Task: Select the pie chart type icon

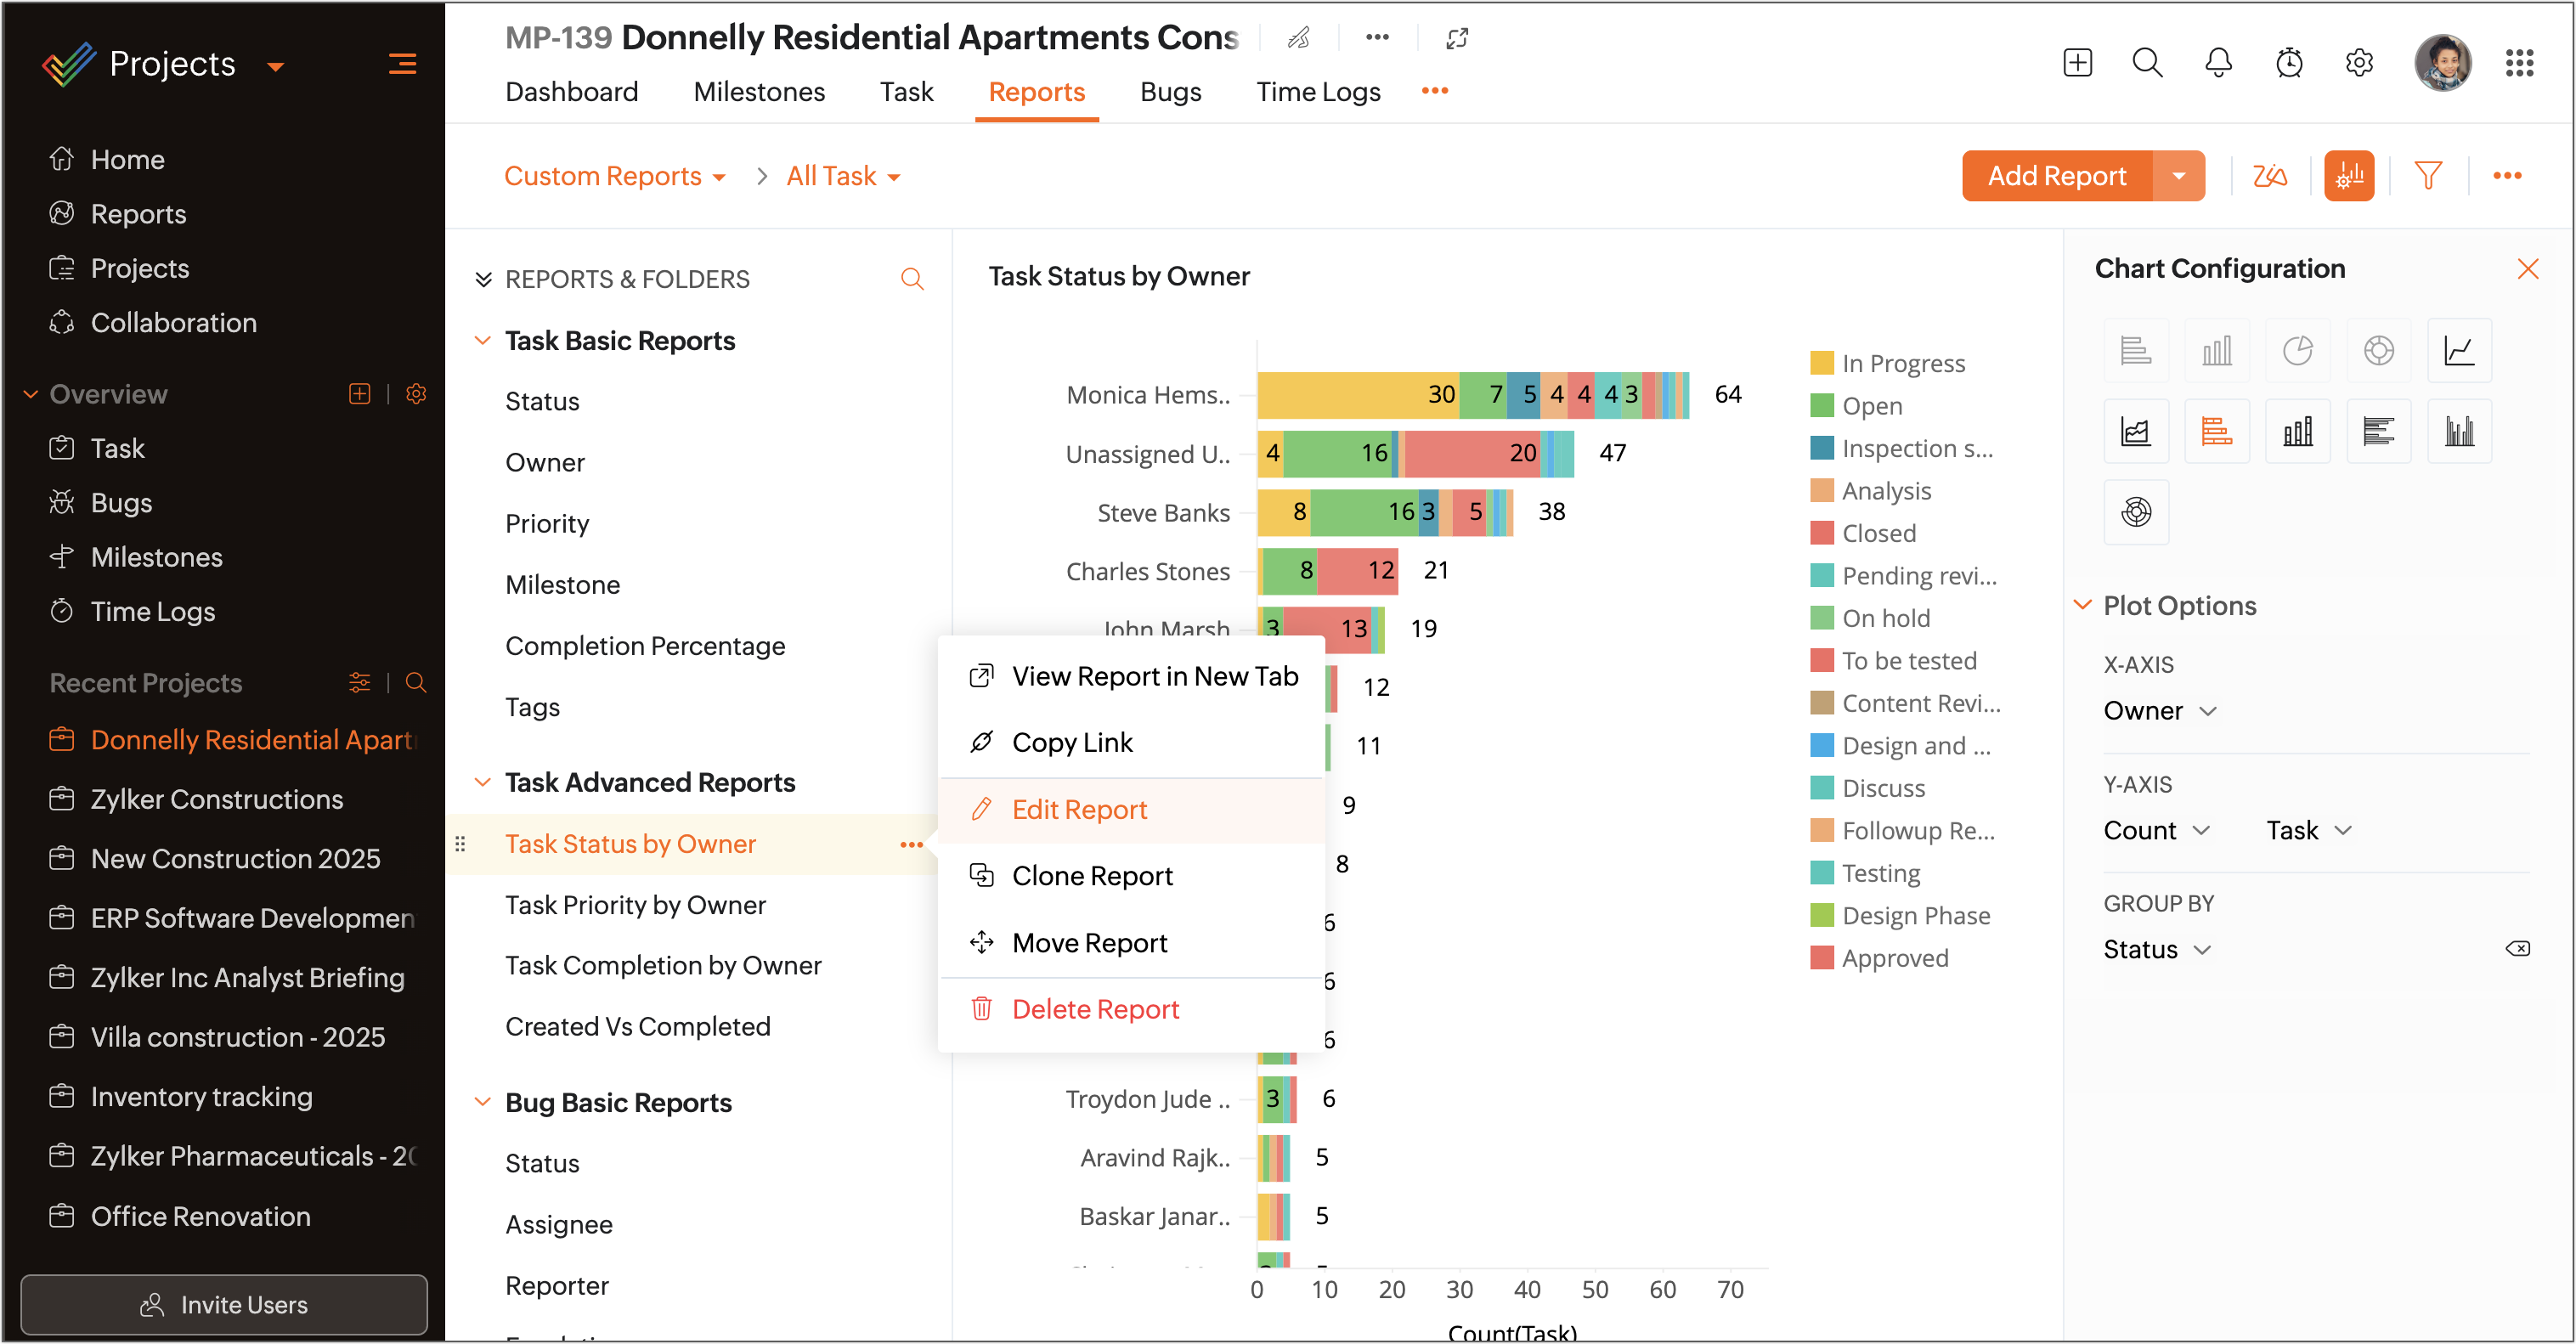Action: tap(2297, 351)
